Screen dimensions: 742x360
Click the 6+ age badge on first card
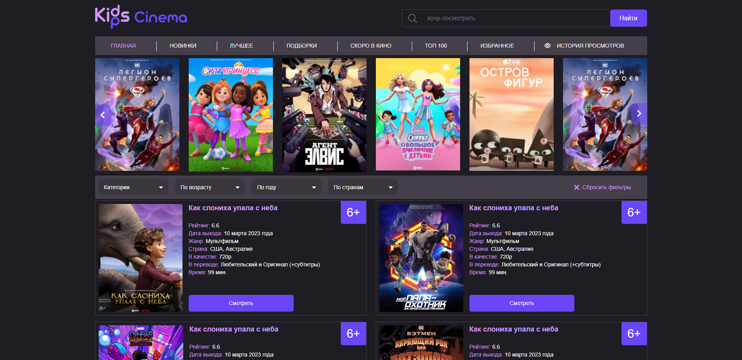coord(353,212)
